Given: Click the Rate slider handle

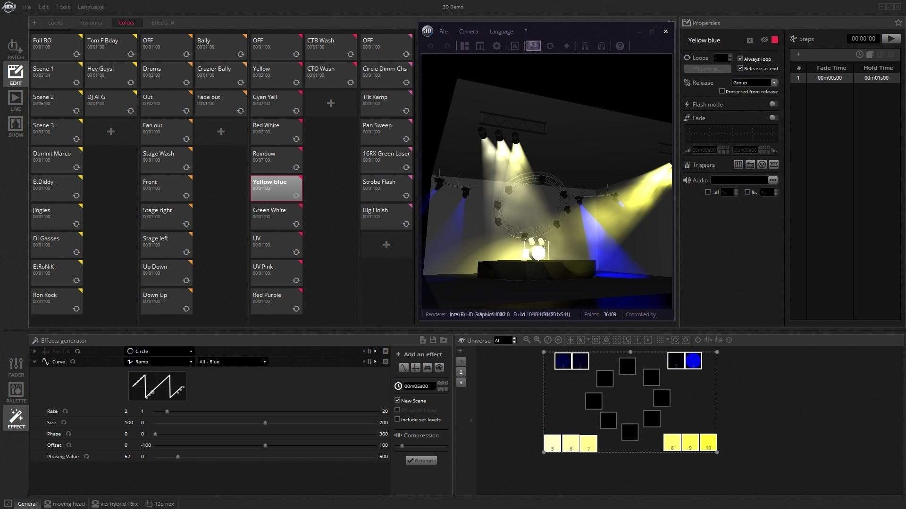Looking at the screenshot, I should click(167, 411).
